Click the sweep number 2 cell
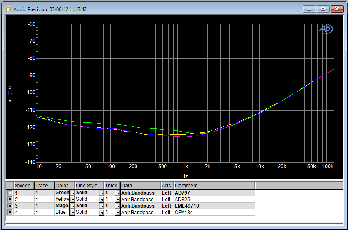The height and width of the screenshot is (230, 348). (x=24, y=200)
